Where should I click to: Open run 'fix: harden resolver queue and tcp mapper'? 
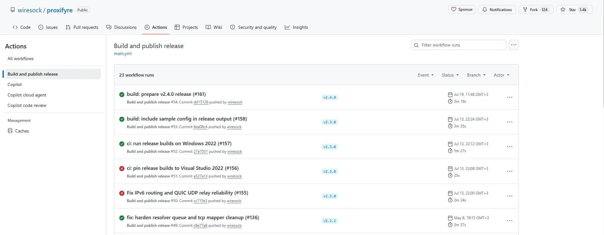click(193, 218)
